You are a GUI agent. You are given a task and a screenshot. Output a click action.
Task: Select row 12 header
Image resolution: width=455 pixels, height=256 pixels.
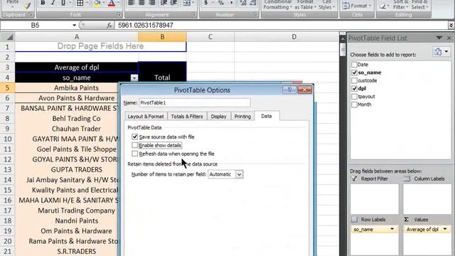8,159
